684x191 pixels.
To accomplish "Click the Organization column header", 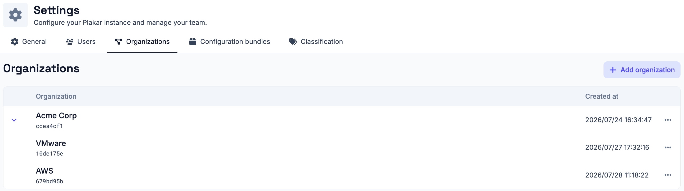I will click(x=56, y=97).
